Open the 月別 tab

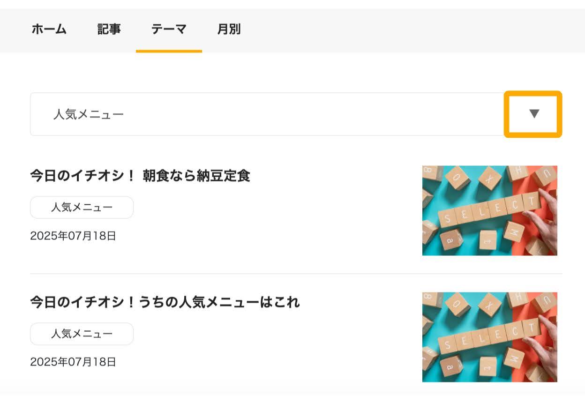(229, 30)
